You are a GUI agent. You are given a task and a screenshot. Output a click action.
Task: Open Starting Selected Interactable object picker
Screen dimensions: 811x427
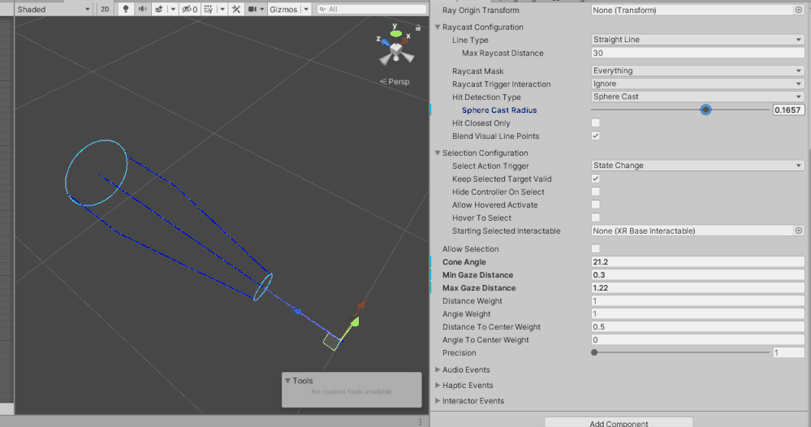799,231
